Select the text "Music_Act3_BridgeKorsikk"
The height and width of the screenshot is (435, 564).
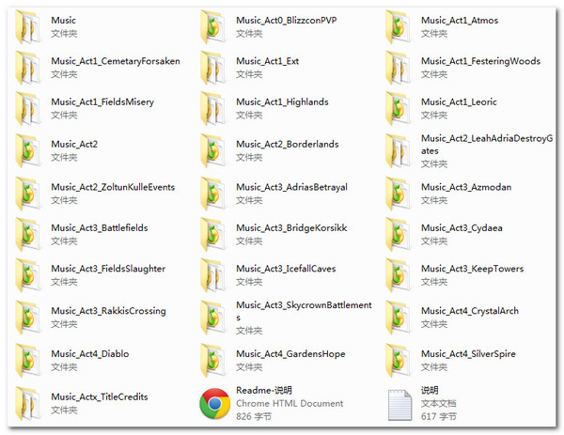click(x=291, y=228)
